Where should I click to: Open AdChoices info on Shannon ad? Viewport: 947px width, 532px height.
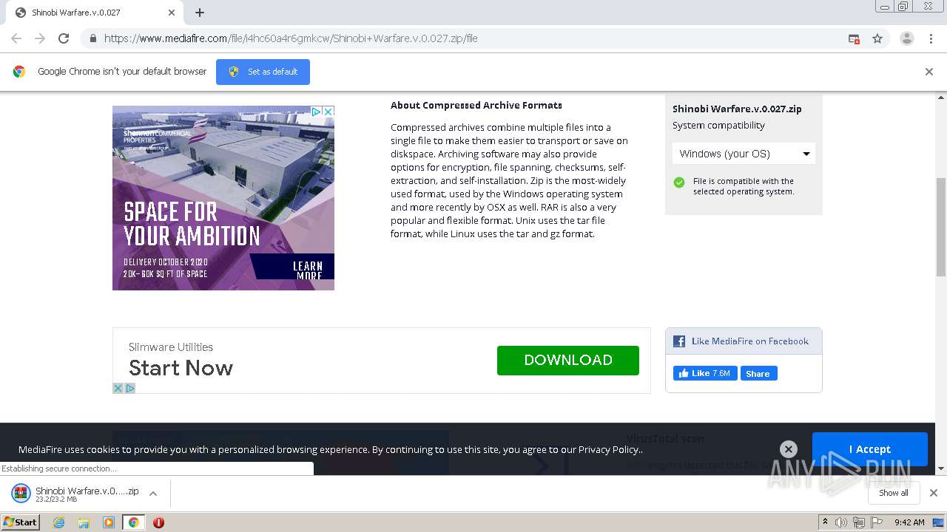point(316,112)
